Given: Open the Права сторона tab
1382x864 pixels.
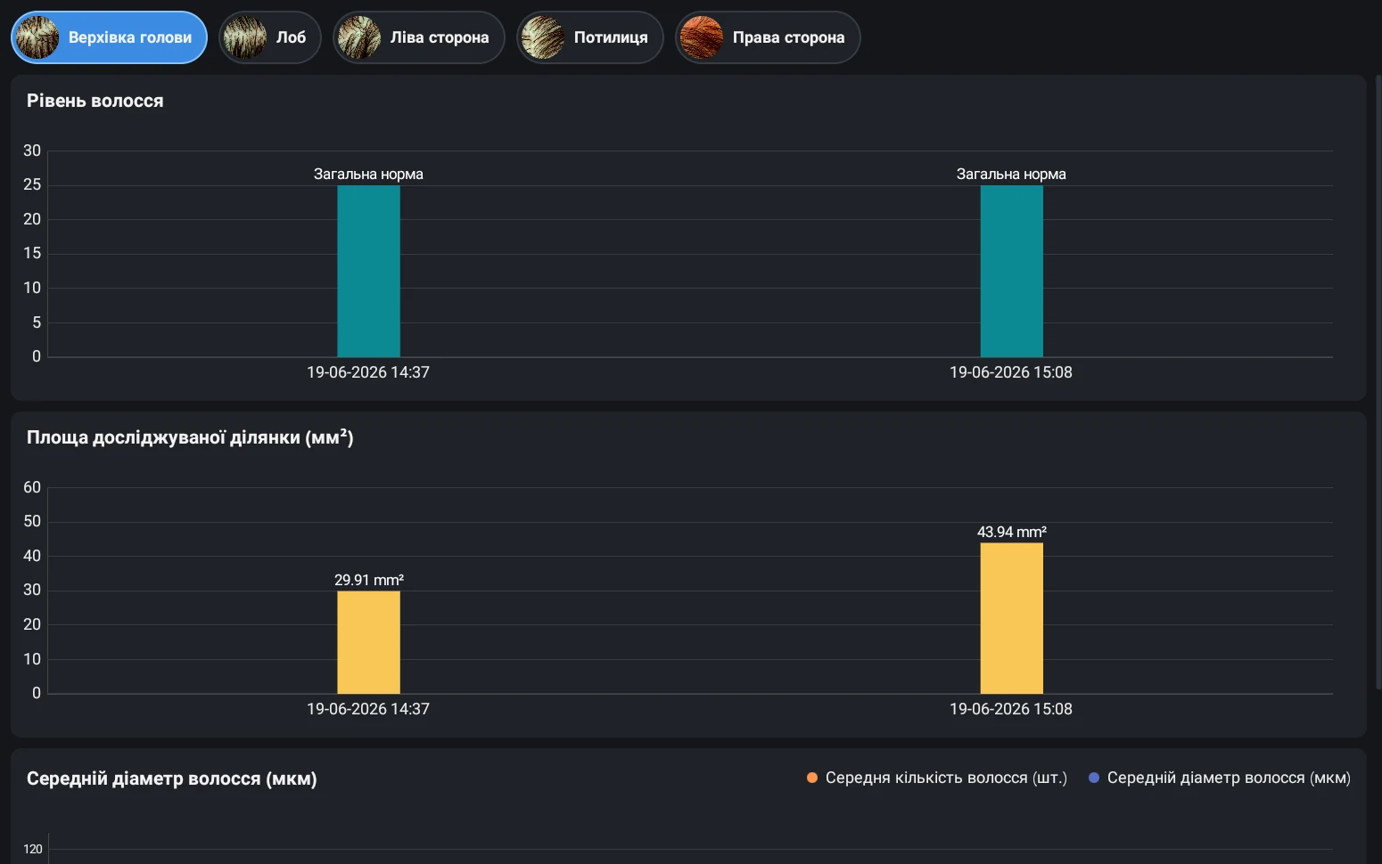Looking at the screenshot, I should tap(768, 37).
